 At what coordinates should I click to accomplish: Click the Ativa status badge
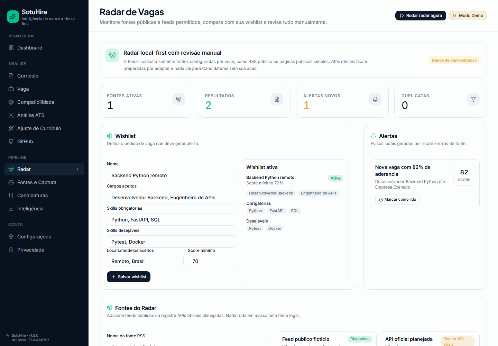click(335, 178)
